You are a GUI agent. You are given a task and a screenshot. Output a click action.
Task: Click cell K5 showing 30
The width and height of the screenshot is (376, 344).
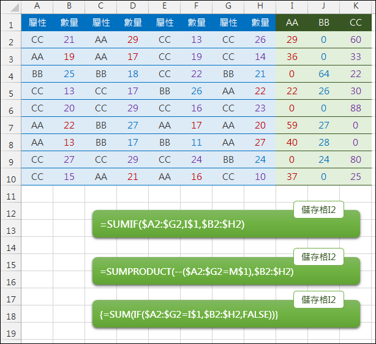click(x=356, y=91)
